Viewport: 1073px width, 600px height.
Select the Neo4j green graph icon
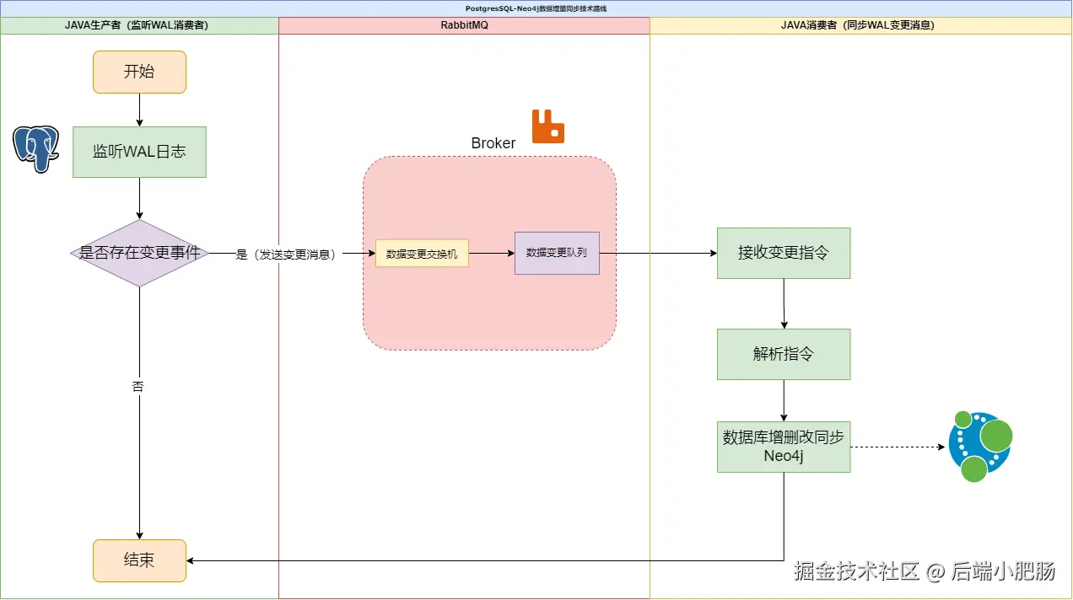(979, 446)
